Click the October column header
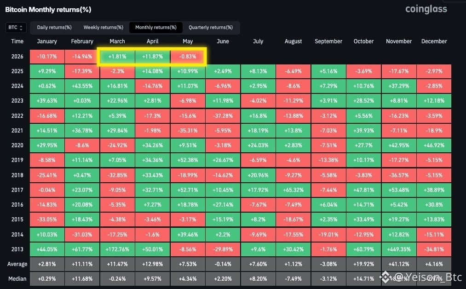The width and height of the screenshot is (466, 289). coord(363,41)
